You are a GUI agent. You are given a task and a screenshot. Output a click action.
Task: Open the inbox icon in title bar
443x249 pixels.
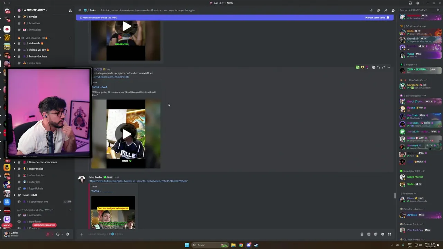coord(410,3)
